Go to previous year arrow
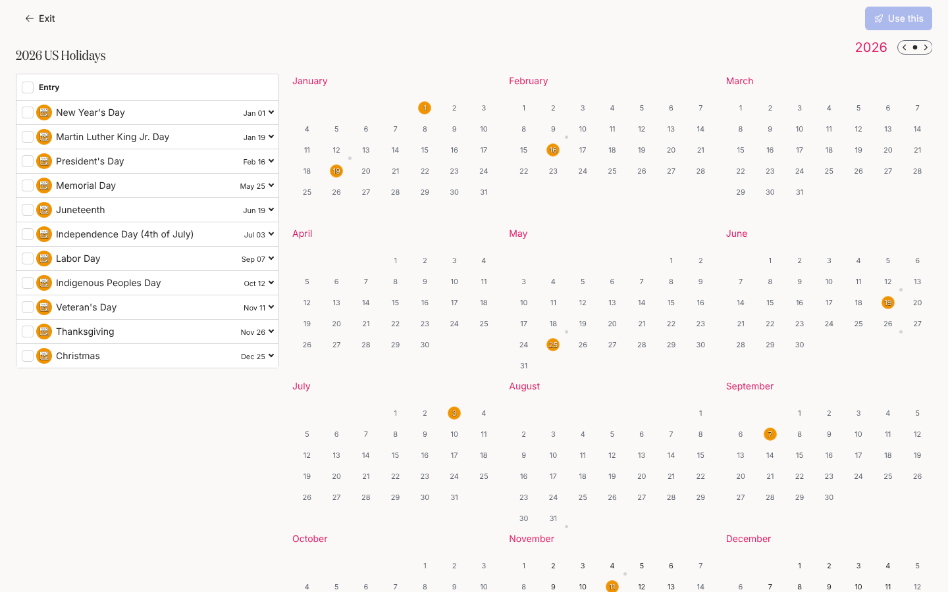948x592 pixels. [x=905, y=47]
